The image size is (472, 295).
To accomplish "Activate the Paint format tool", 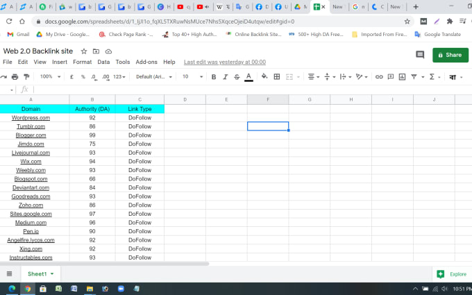I will [x=26, y=77].
